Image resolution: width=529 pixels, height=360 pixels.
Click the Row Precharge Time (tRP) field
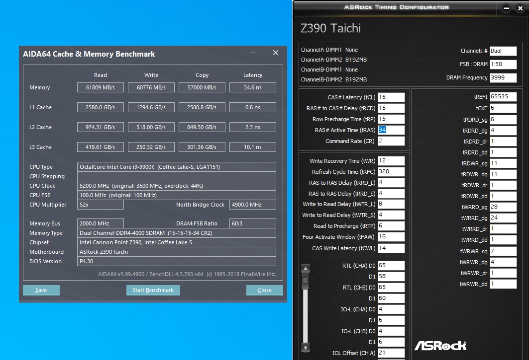[391, 119]
